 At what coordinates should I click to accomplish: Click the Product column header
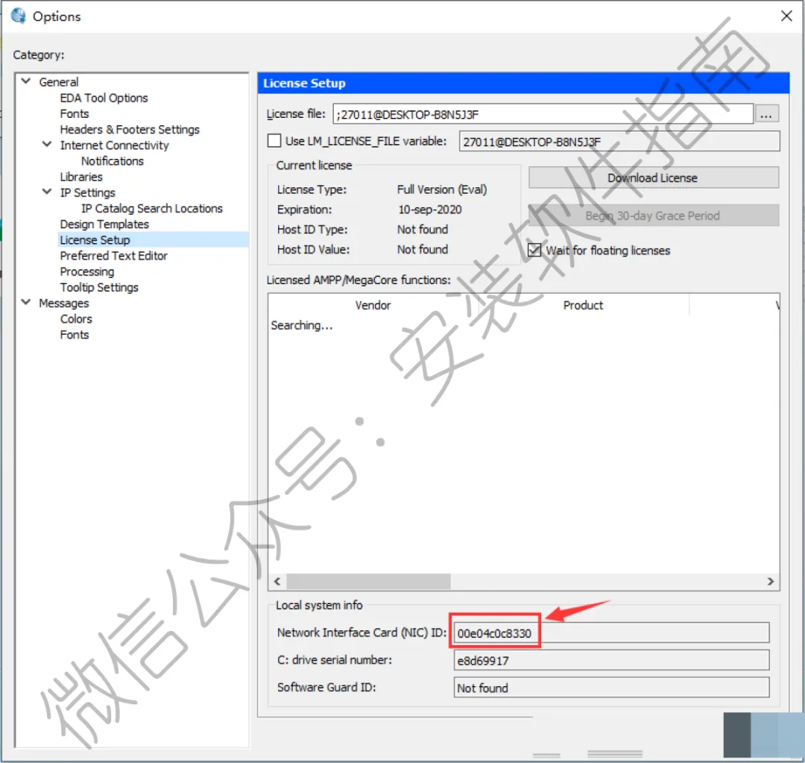coord(583,306)
